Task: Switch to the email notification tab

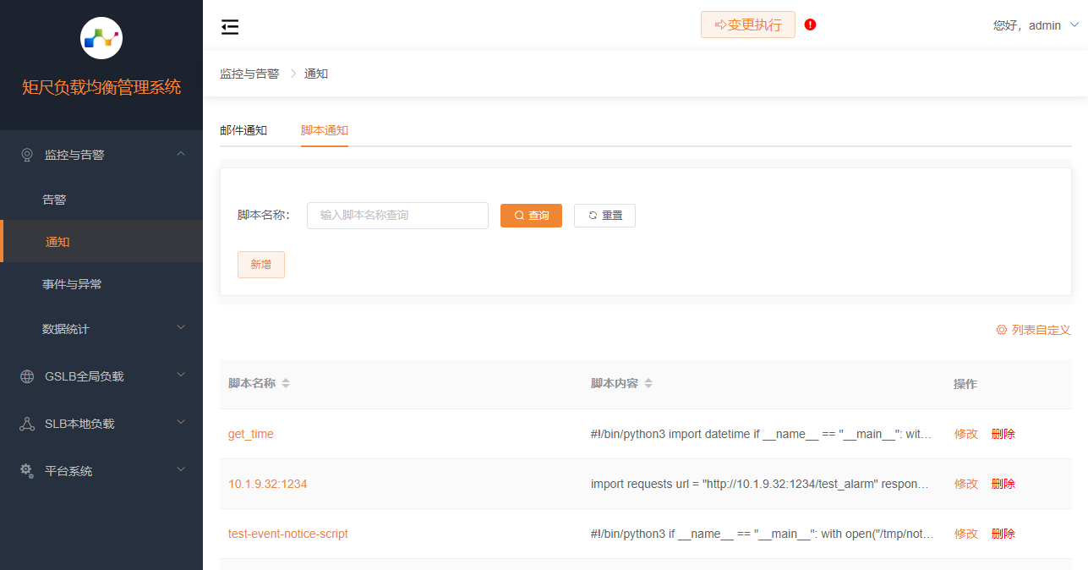Action: pyautogui.click(x=243, y=130)
